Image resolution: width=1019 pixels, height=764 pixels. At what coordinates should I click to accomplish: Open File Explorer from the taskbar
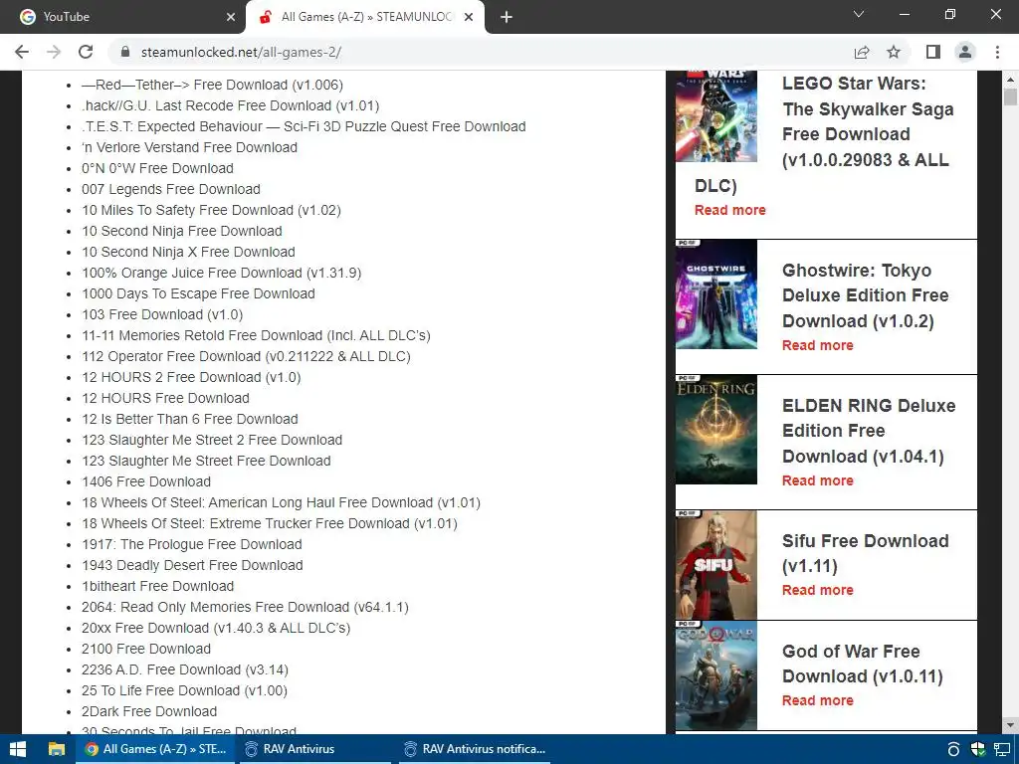click(57, 749)
